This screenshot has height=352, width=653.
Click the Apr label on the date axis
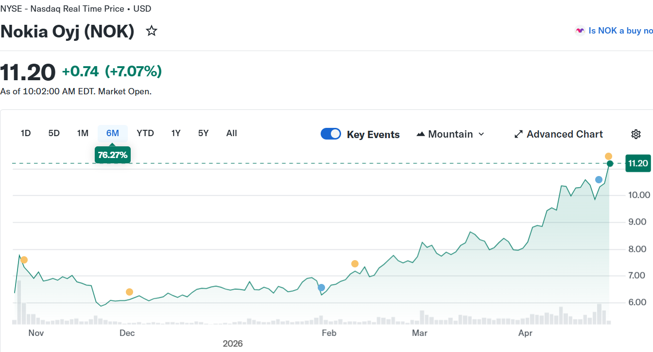pyautogui.click(x=525, y=333)
